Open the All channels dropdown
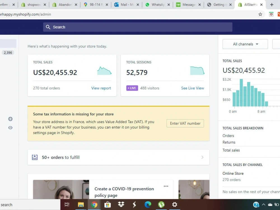The height and width of the screenshot is (210, 280). pos(245,44)
